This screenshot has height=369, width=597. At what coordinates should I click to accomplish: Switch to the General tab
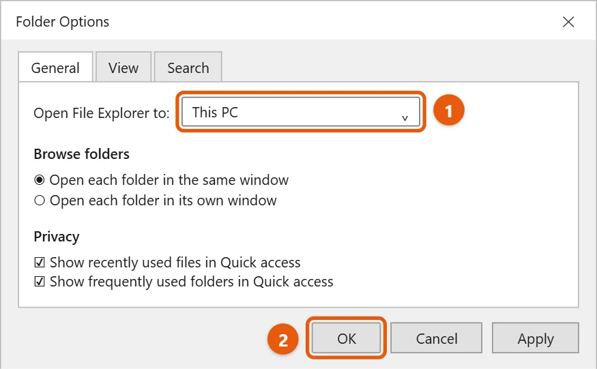[x=55, y=68]
